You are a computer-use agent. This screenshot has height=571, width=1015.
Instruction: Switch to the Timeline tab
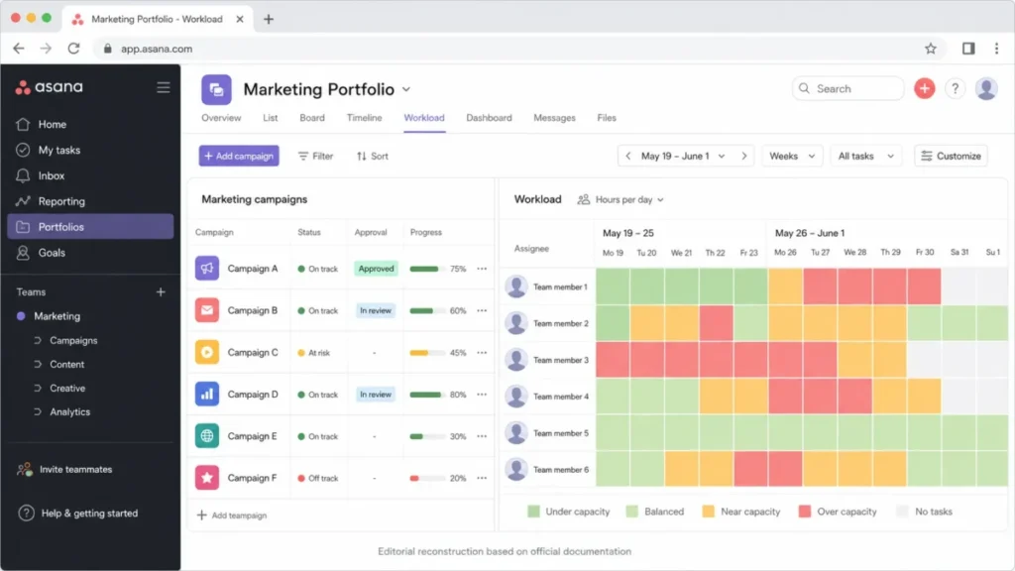coord(364,118)
